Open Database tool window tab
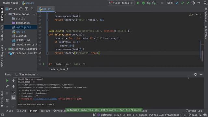 206,15
